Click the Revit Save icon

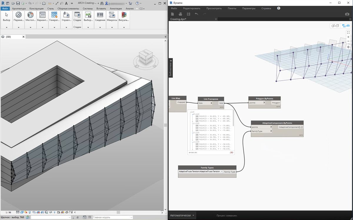18,3
